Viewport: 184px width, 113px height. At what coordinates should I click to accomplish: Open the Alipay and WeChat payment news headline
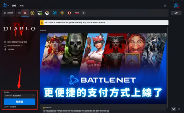click(76, 111)
